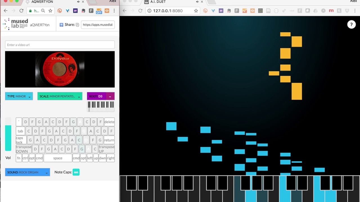Image resolution: width=360 pixels, height=202 pixels.
Task: Click the backtick key on virtual keyboard
Action: (x=19, y=122)
